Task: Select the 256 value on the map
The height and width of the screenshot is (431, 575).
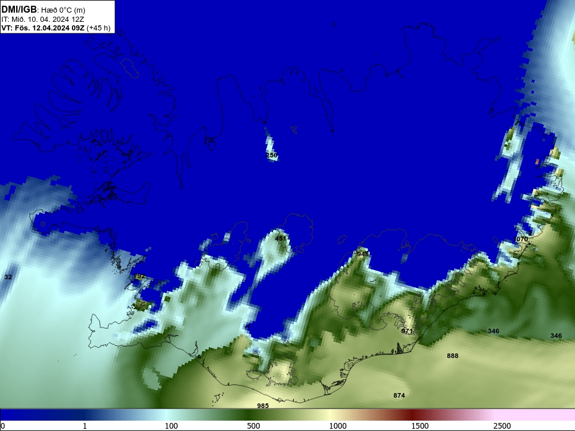Action: [272, 155]
